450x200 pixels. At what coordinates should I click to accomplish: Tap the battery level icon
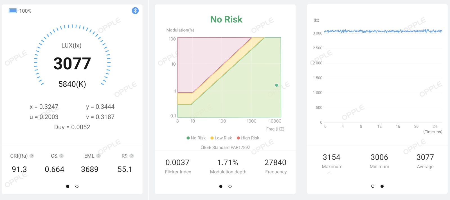click(13, 11)
